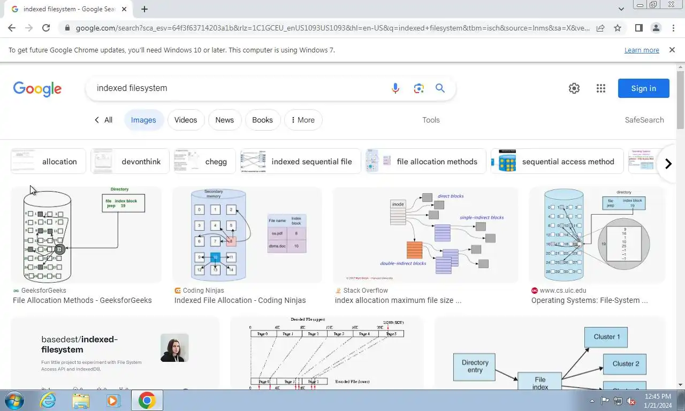Open the Coding Ninjas secondary memory image
Screen dimensions: 685x411
(x=247, y=234)
